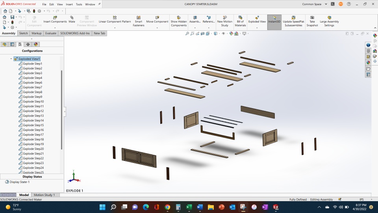
Task: Open Assembly Features tool
Action: pyautogui.click(x=195, y=20)
